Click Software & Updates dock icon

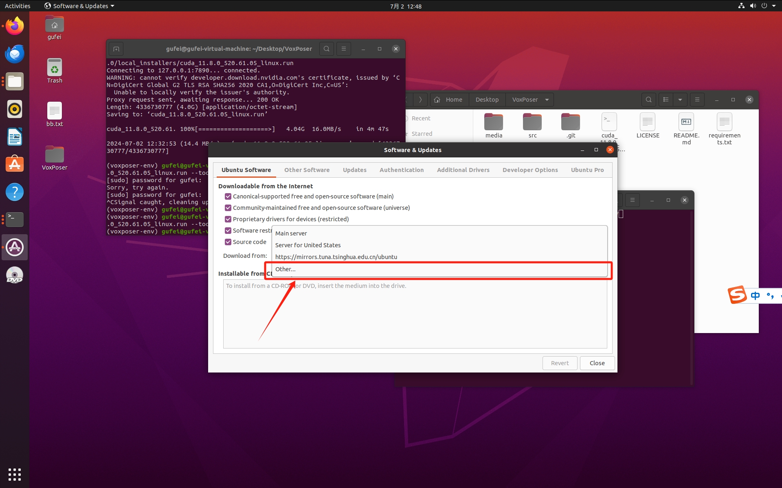tap(15, 247)
